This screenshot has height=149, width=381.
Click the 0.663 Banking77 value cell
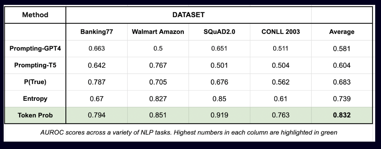96,49
